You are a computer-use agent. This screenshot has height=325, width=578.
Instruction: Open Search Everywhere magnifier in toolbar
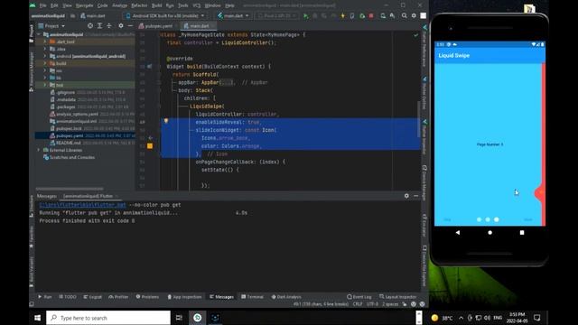[x=405, y=16]
